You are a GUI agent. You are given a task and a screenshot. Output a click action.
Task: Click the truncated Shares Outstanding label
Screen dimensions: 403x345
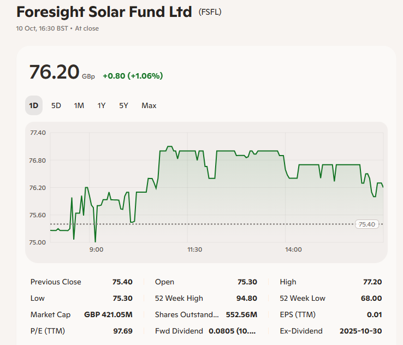coord(187,314)
